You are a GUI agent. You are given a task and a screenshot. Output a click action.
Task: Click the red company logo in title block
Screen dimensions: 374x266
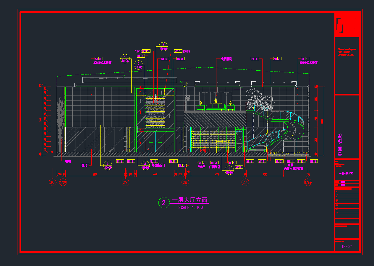point(347,25)
